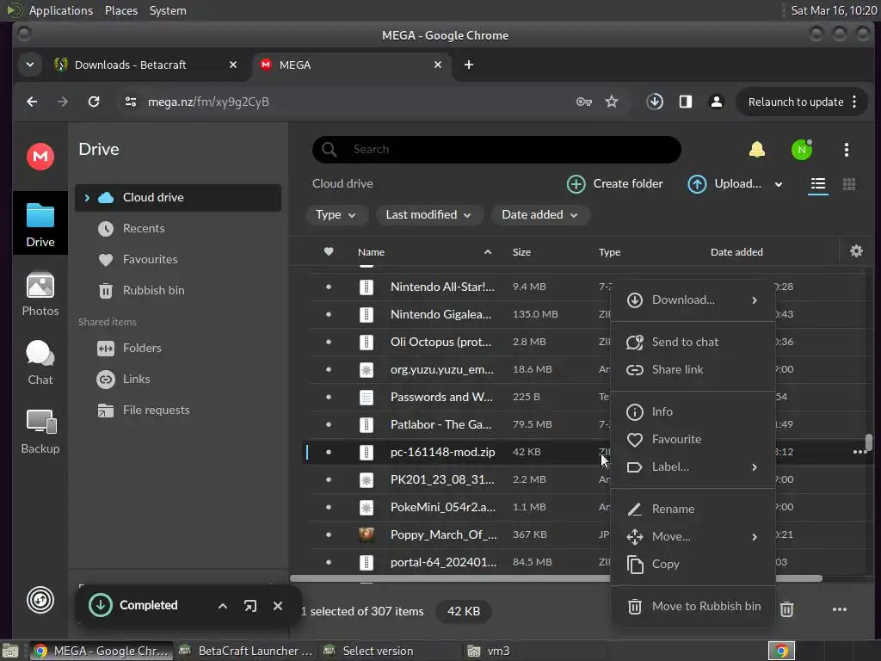This screenshot has width=881, height=661.
Task: Open the Backup section
Action: [40, 432]
